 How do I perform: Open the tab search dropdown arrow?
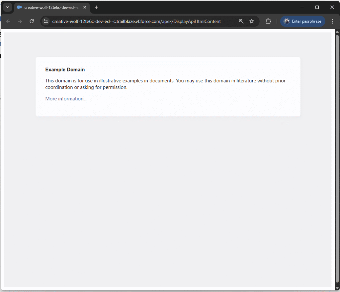pyautogui.click(x=7, y=7)
